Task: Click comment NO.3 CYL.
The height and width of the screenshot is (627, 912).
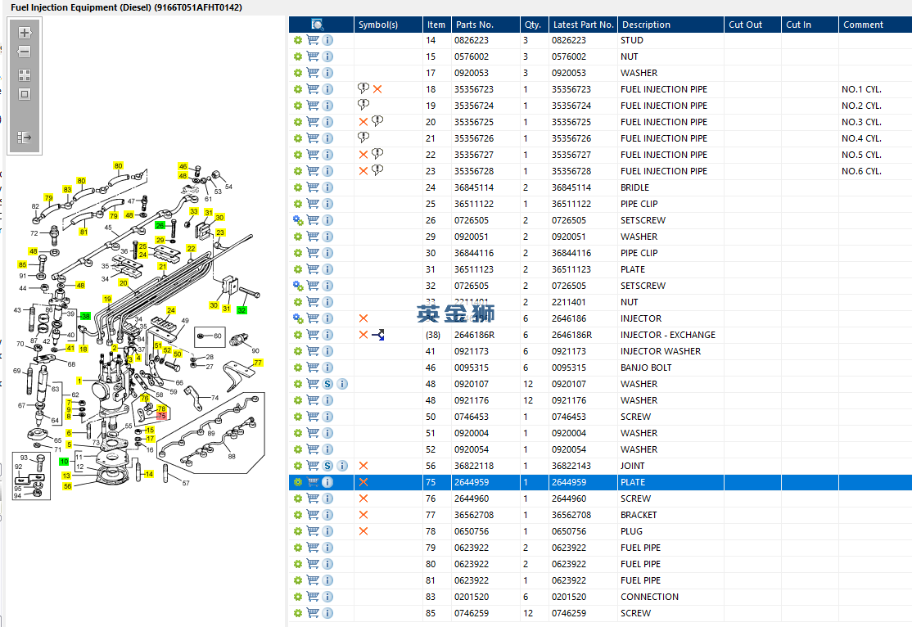Action: [861, 122]
